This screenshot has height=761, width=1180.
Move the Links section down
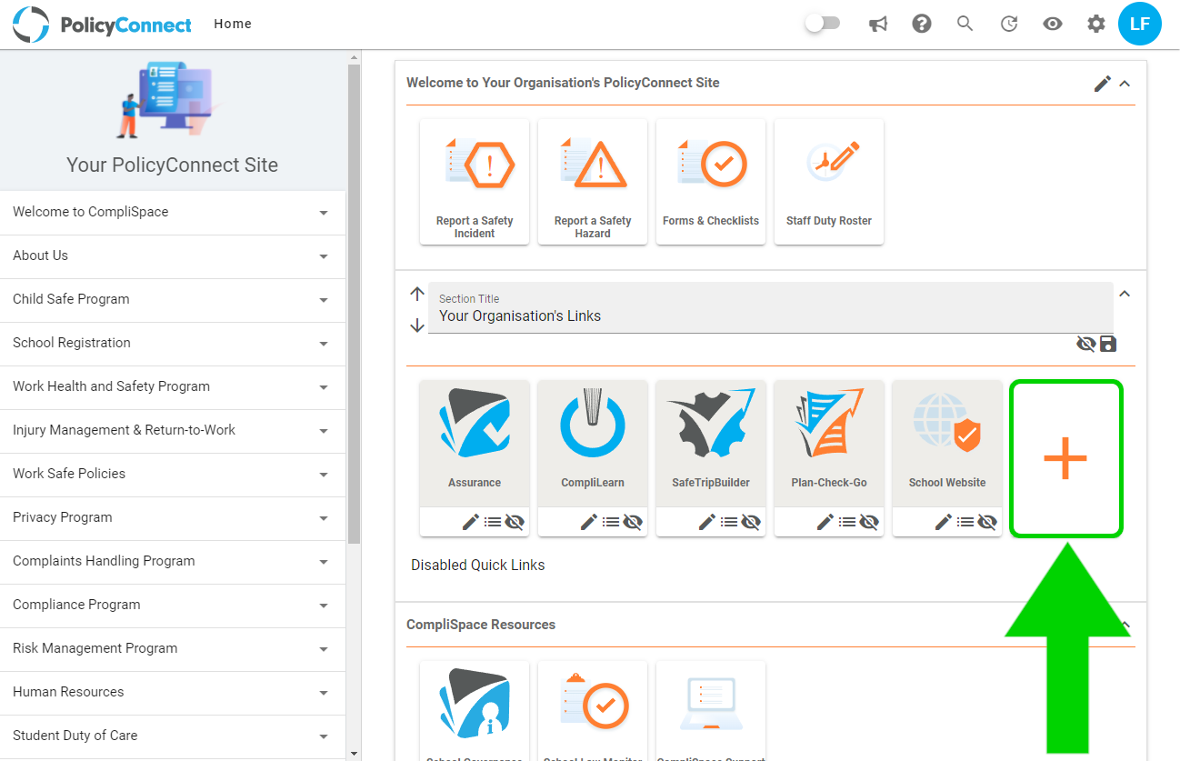pyautogui.click(x=417, y=325)
